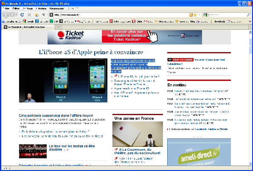The image size is (253, 171).
Task: Follow the Twitter link under En continu
Action: click(x=212, y=129)
